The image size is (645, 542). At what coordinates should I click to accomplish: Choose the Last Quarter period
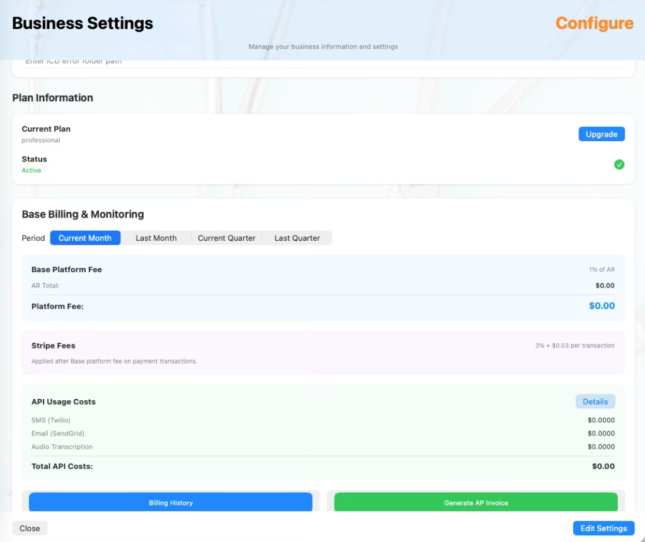click(297, 238)
